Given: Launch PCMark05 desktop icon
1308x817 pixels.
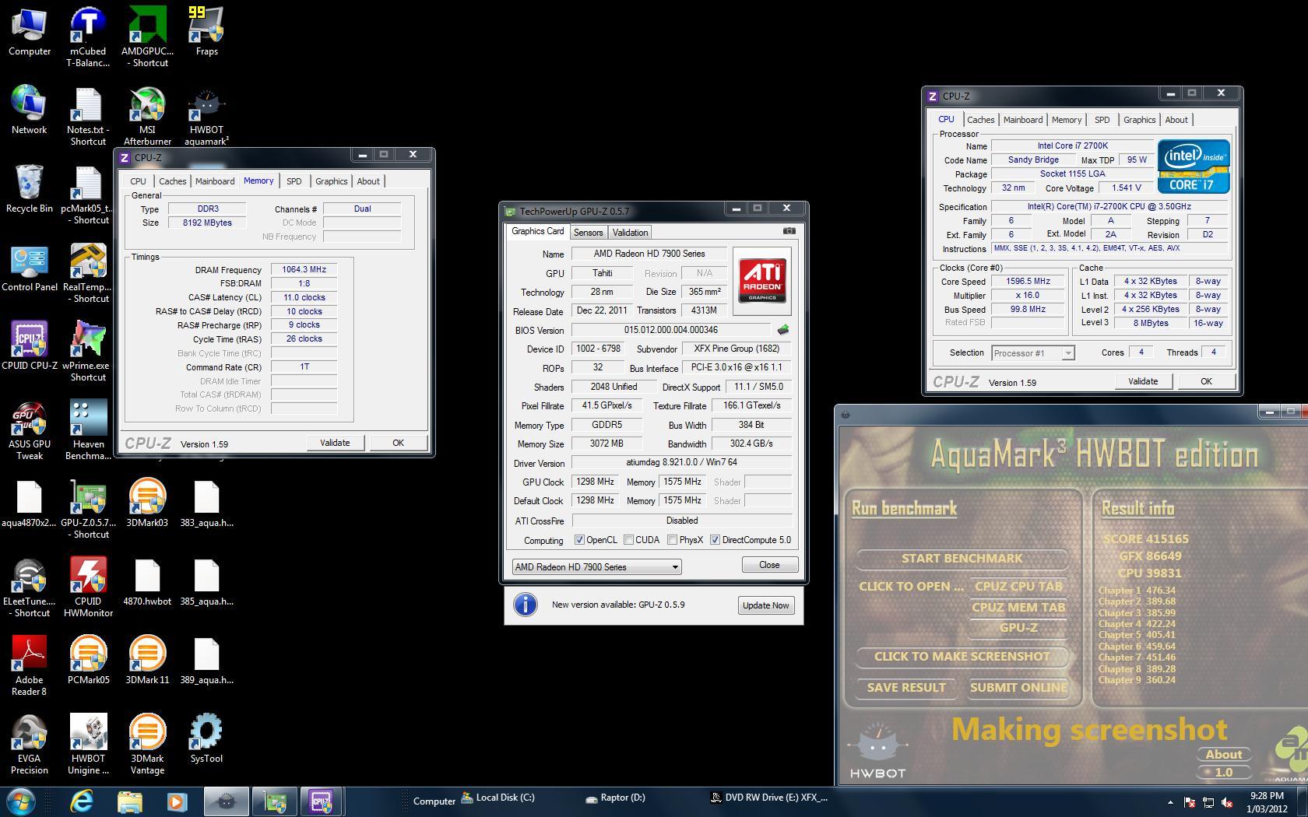Looking at the screenshot, I should (x=88, y=660).
